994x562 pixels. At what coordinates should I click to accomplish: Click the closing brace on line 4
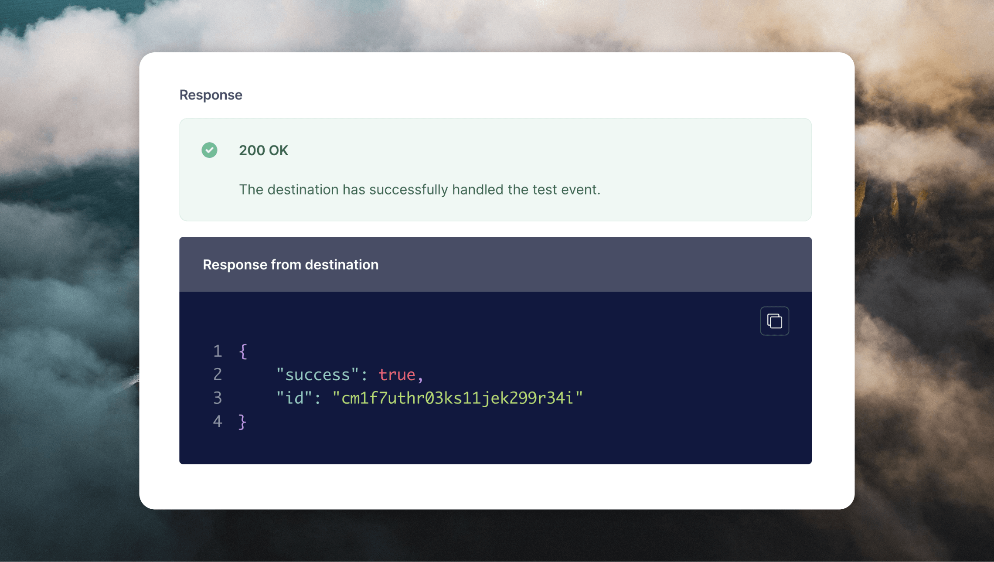[243, 422]
